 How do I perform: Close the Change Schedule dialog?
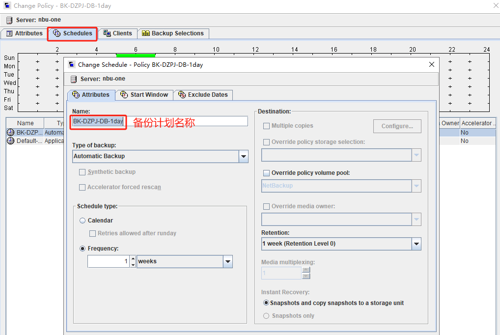pyautogui.click(x=432, y=64)
